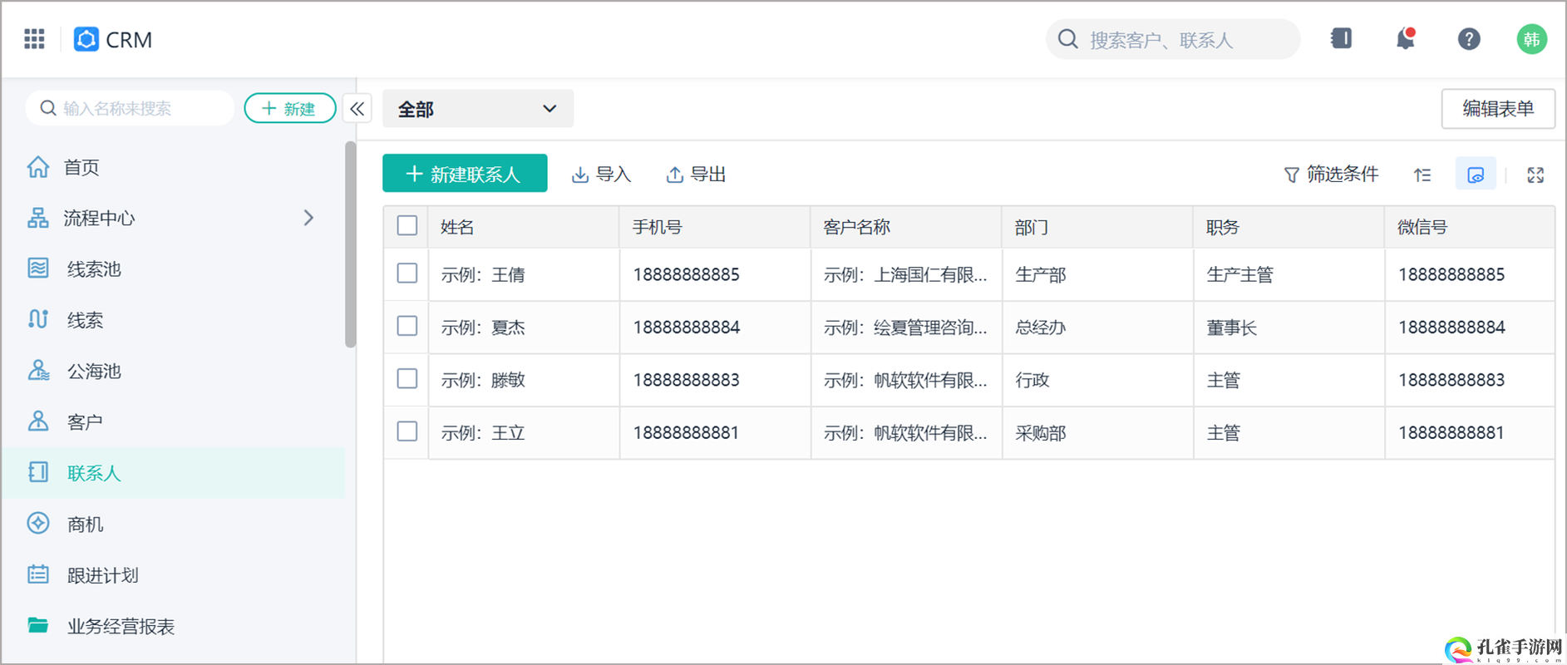Click the 流程中心 flow icon
The image size is (1567, 665).
(38, 218)
